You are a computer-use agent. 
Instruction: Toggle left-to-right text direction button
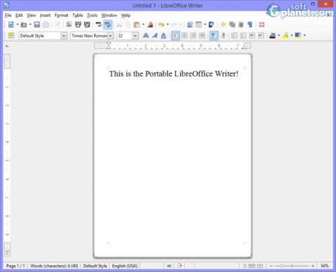point(214,36)
